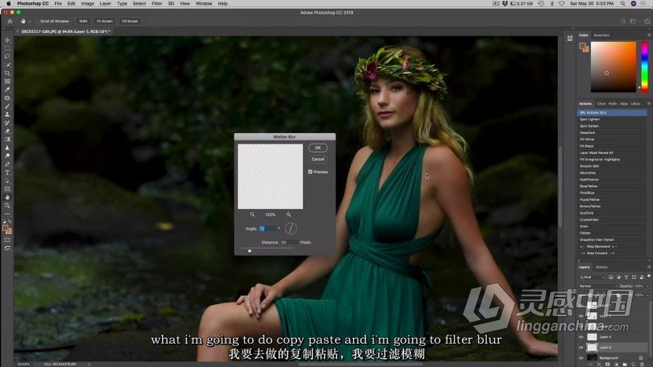Select the Clone Stamp tool
653x367 pixels.
click(x=7, y=115)
